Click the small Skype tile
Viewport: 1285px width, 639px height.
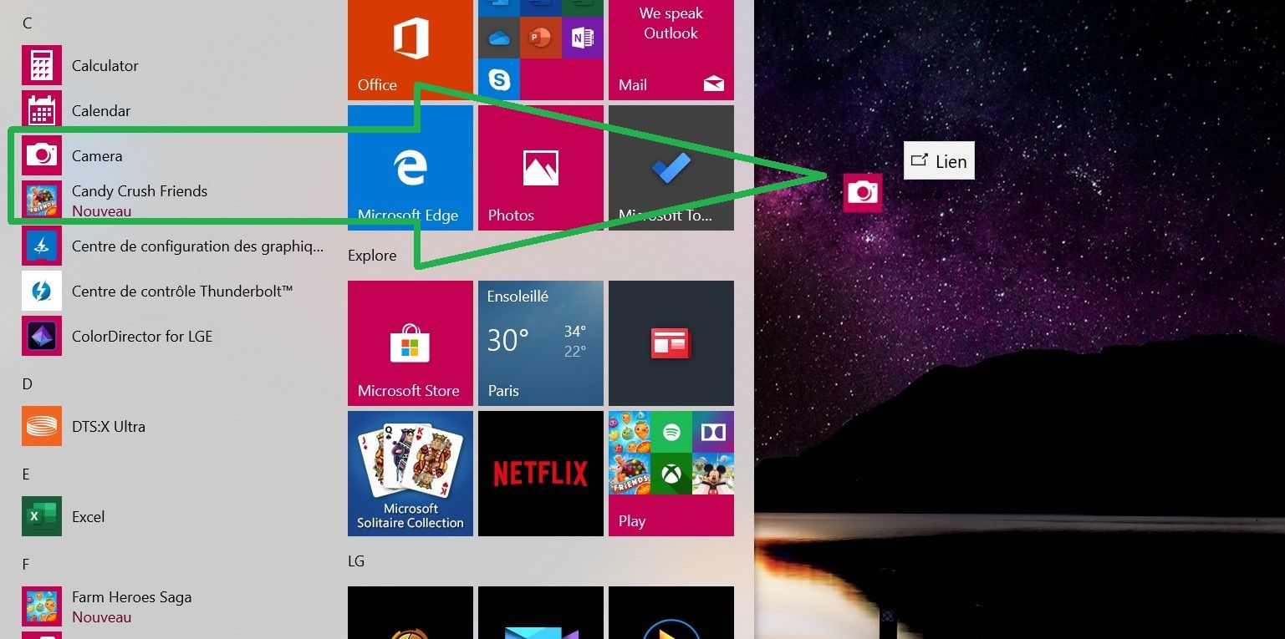click(x=499, y=80)
